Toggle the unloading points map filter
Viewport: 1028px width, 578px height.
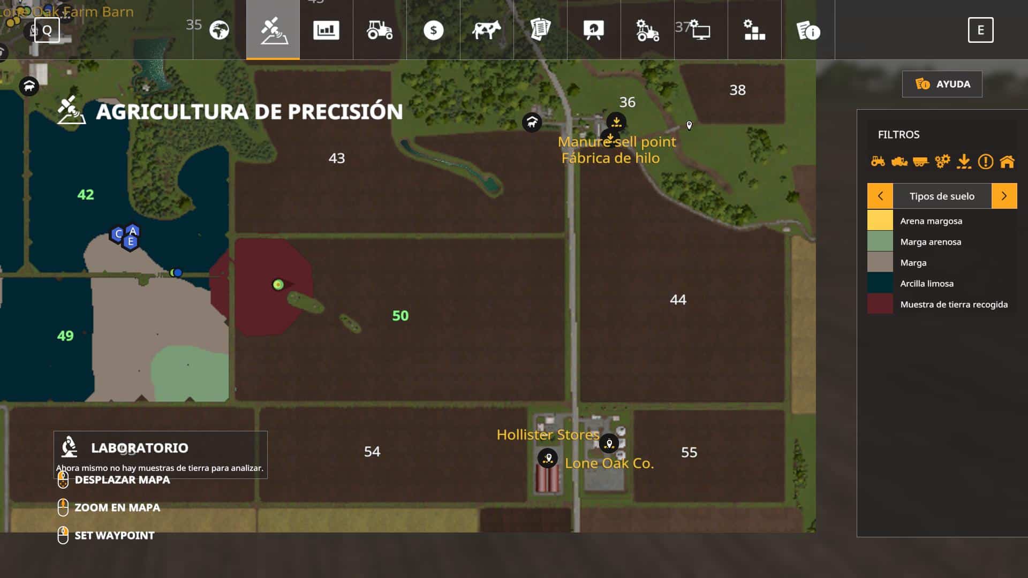(964, 161)
